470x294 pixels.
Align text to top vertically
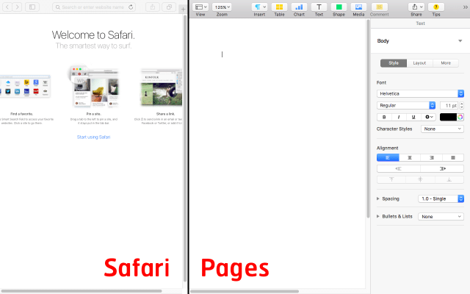pyautogui.click(x=391, y=179)
